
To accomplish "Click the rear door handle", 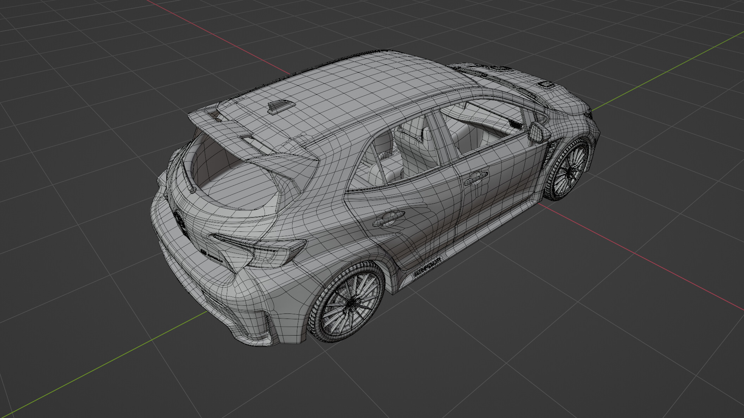I will [388, 218].
